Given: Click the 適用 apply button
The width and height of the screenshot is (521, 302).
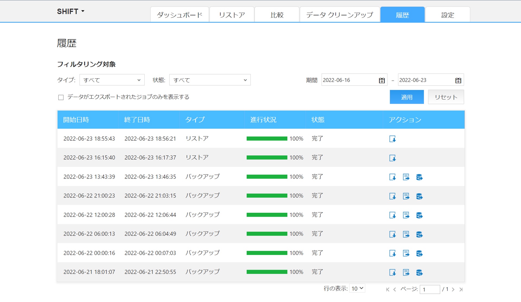Looking at the screenshot, I should tap(407, 97).
